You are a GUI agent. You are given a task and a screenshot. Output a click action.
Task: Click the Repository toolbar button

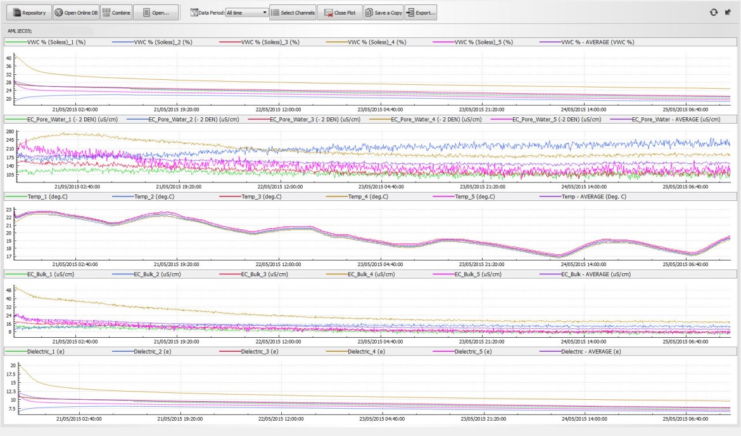[x=28, y=13]
